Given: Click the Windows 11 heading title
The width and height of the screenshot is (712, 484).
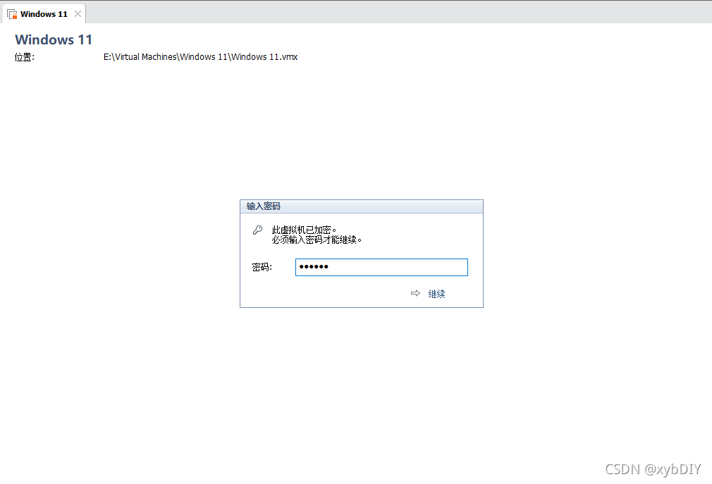Looking at the screenshot, I should tap(54, 39).
